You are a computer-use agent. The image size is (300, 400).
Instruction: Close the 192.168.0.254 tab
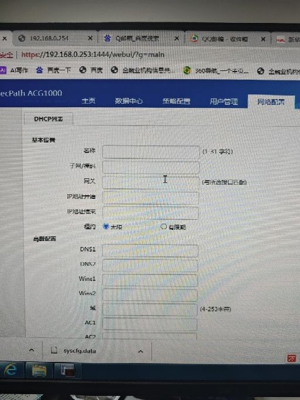(x=90, y=38)
